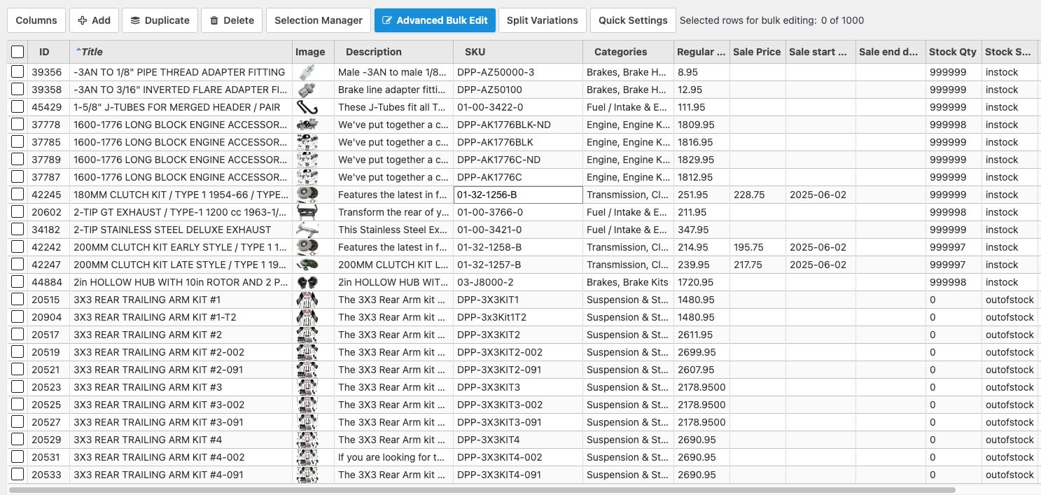
Task: Click SKU cell DPP-3X3KIT3-091
Action: 518,422
